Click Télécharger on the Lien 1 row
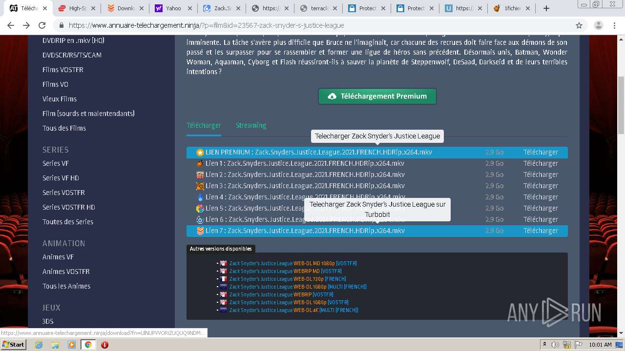The image size is (625, 351). [x=541, y=164]
